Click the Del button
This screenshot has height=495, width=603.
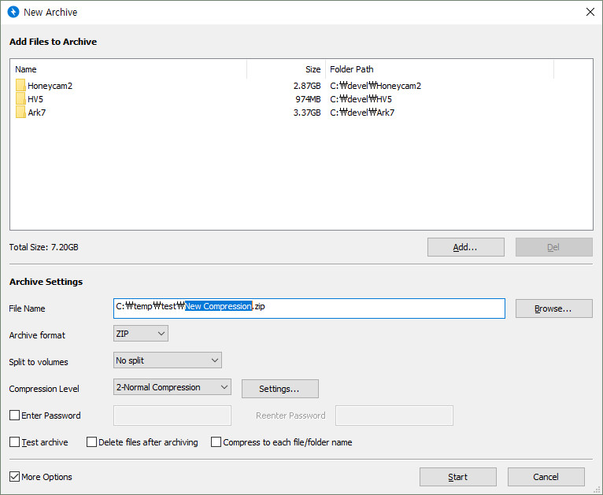[553, 247]
